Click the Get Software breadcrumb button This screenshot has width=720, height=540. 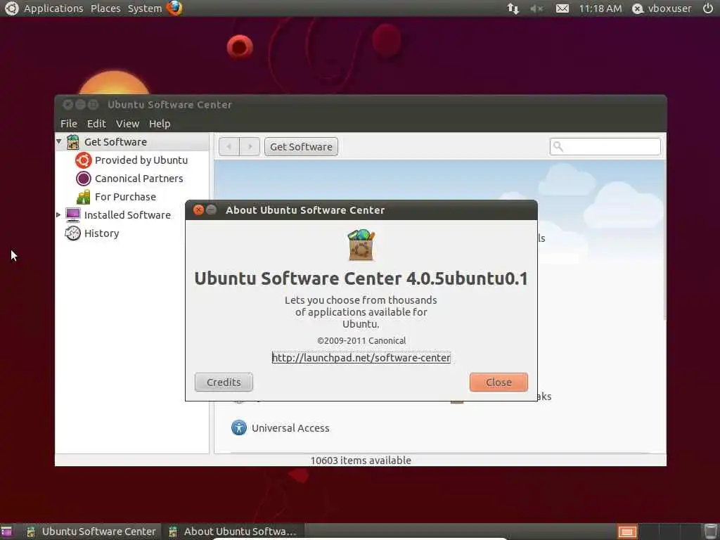coord(301,146)
